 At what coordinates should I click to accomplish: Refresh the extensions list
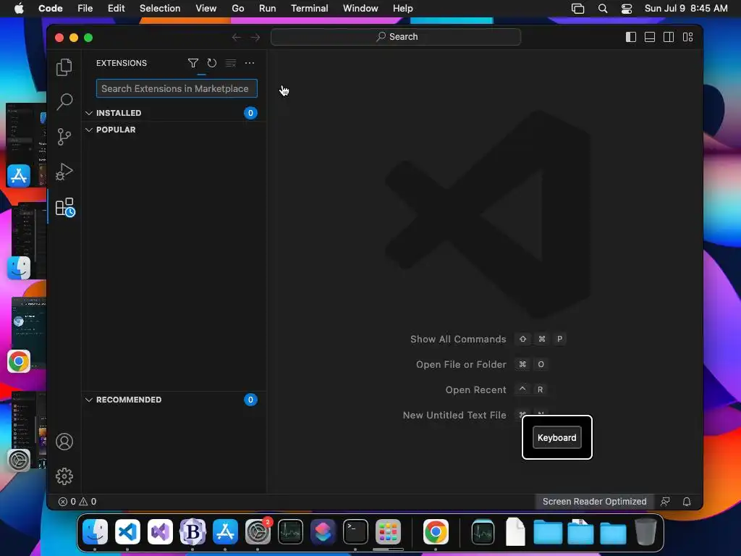(x=212, y=63)
